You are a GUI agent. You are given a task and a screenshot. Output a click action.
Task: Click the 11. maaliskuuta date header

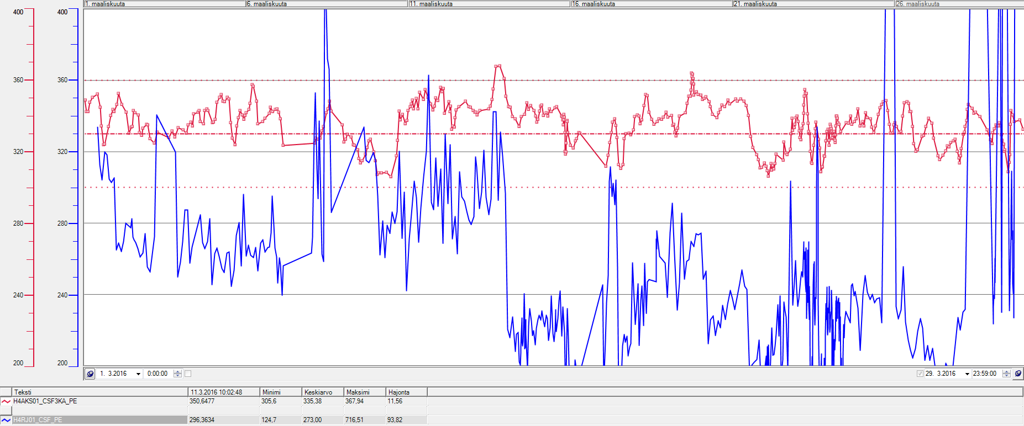489,4
